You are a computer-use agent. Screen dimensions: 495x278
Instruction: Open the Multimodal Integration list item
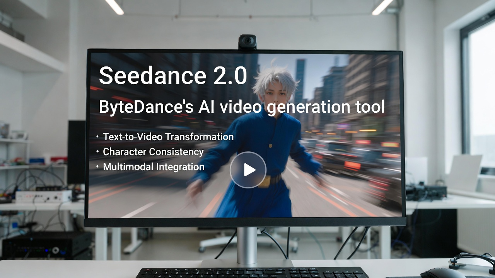point(154,167)
